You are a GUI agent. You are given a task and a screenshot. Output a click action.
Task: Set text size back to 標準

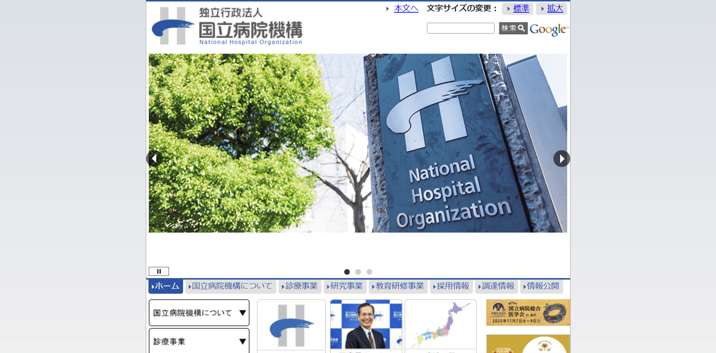point(518,9)
